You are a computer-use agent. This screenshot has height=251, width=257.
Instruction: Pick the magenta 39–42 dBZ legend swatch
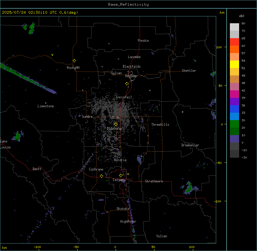tap(234, 94)
